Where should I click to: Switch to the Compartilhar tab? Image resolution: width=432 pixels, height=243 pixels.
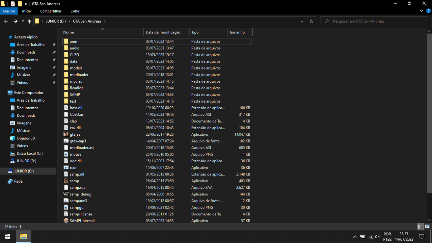(51, 11)
